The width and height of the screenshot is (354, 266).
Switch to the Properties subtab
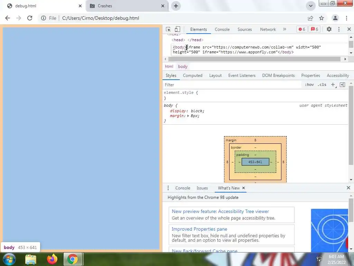pyautogui.click(x=310, y=76)
